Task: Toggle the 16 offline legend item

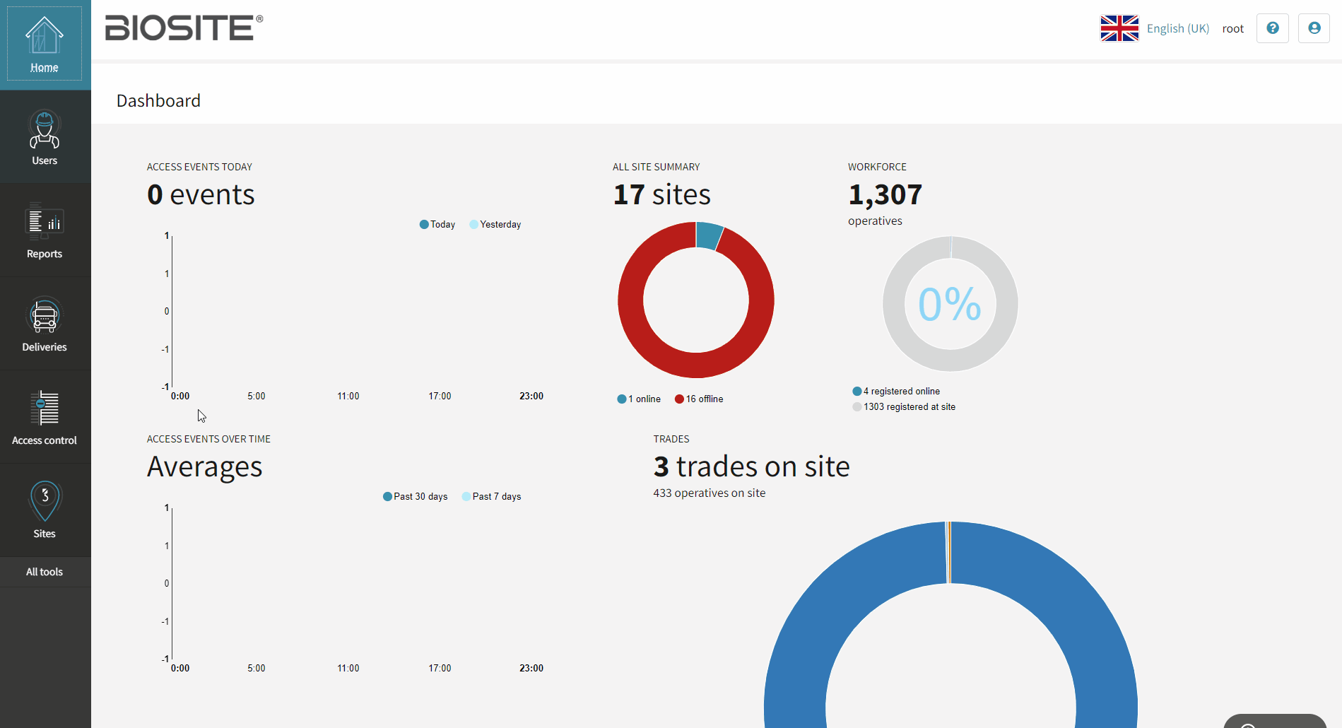Action: point(699,399)
